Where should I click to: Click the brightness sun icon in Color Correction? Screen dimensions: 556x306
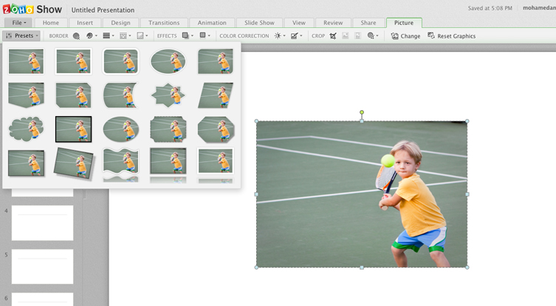pos(278,35)
